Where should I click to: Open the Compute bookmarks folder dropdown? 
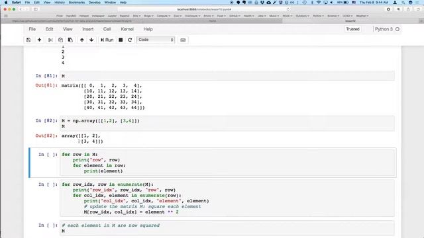pos(163,16)
